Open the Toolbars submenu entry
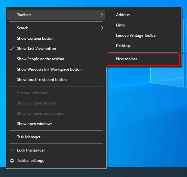 click(x=56, y=15)
